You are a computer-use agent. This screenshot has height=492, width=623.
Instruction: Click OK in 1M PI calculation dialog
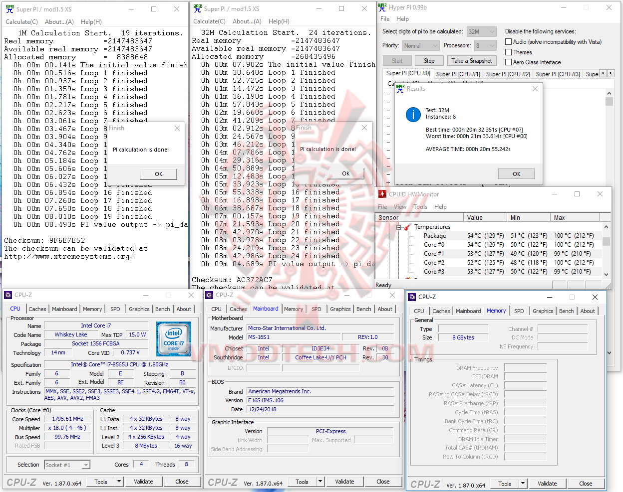pyautogui.click(x=159, y=174)
